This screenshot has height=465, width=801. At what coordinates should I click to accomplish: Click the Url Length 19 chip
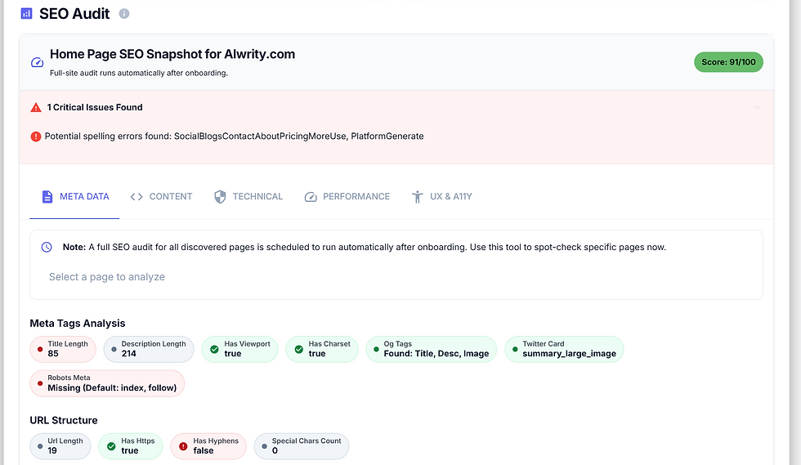tap(60, 446)
